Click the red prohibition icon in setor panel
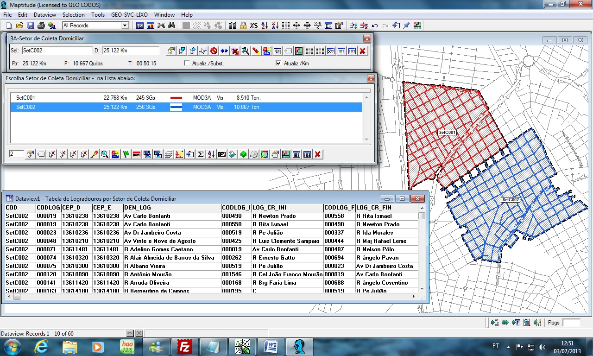Screen dimensions: 593x356 pos(214,51)
